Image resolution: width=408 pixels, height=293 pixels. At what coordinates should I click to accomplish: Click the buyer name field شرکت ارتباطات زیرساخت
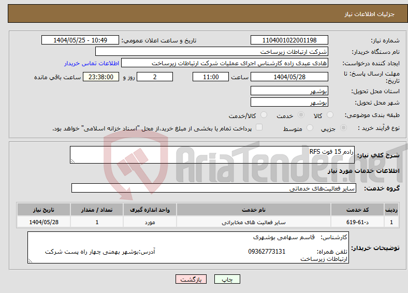click(212, 52)
